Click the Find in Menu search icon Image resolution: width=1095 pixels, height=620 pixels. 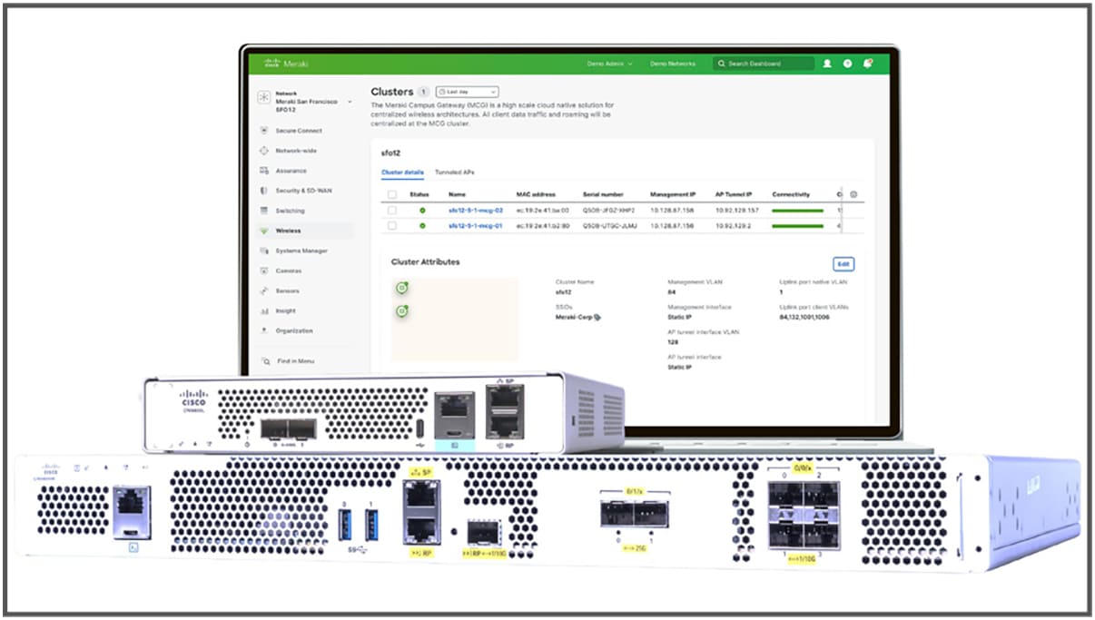click(265, 361)
